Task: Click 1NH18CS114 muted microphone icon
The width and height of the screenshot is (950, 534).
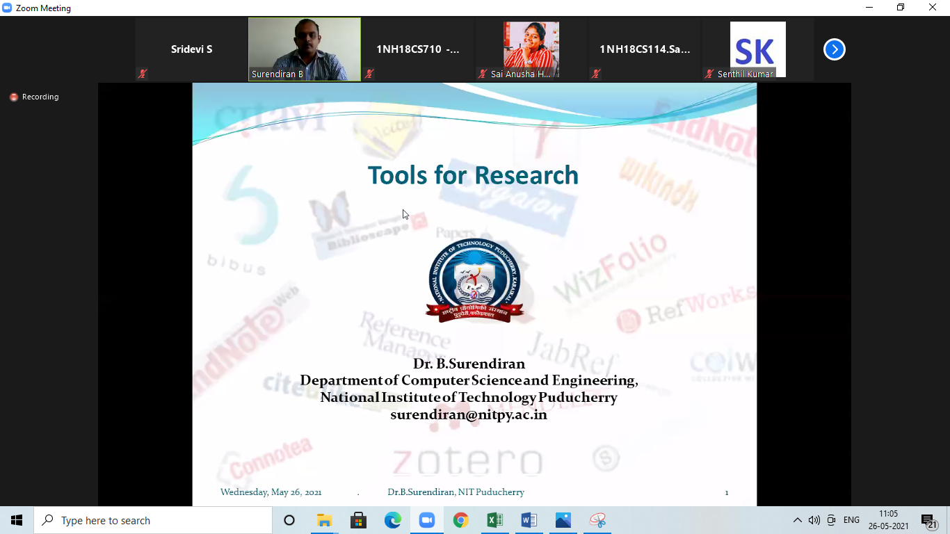Action: (x=596, y=74)
